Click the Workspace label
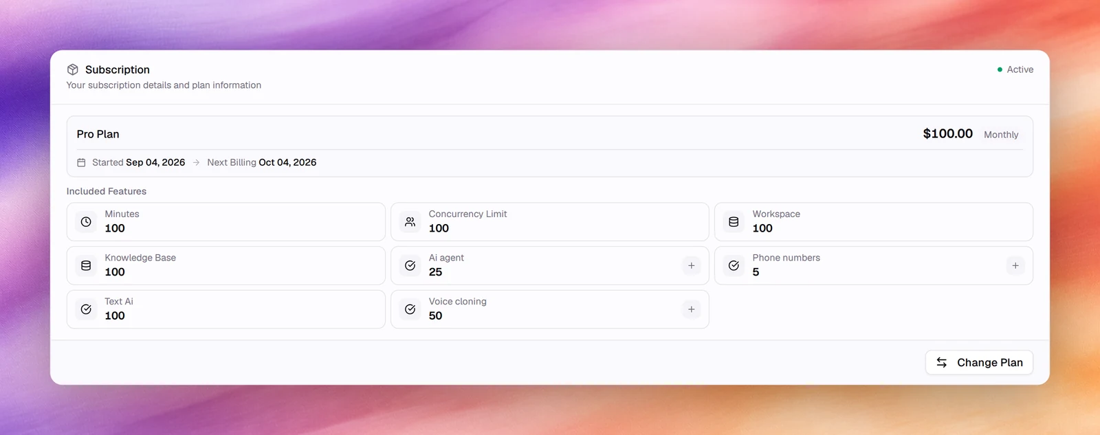Image resolution: width=1100 pixels, height=435 pixels. click(x=776, y=214)
